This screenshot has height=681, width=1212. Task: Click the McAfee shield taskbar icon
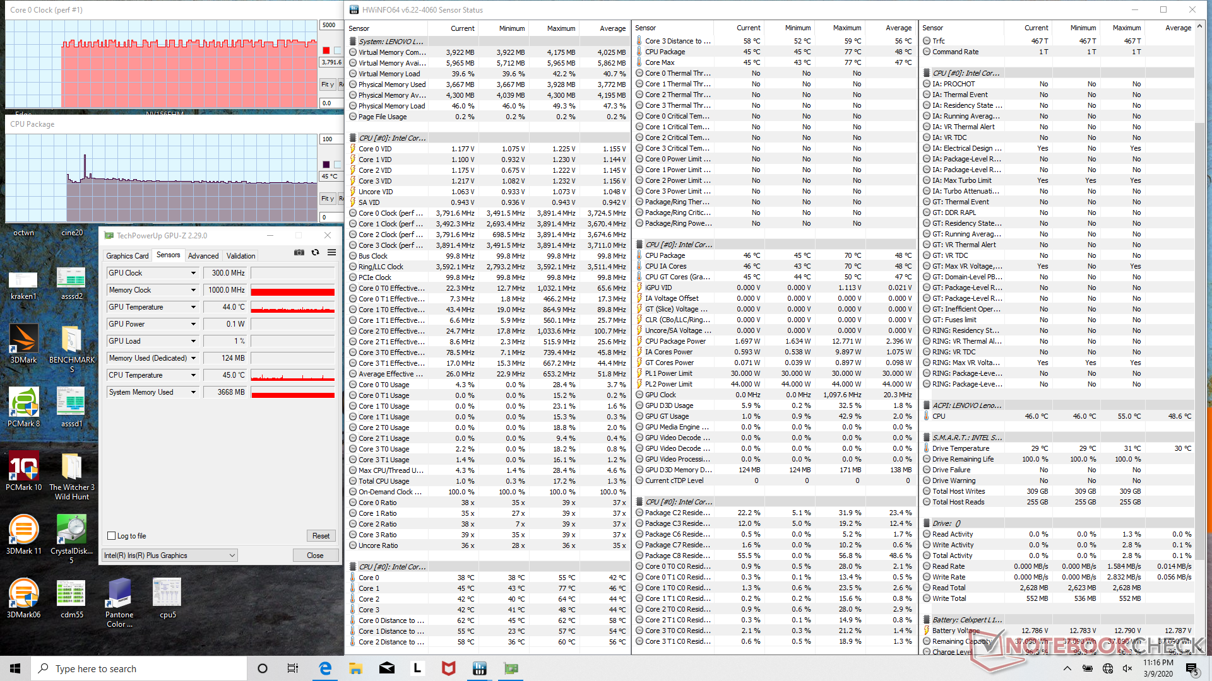coord(448,668)
